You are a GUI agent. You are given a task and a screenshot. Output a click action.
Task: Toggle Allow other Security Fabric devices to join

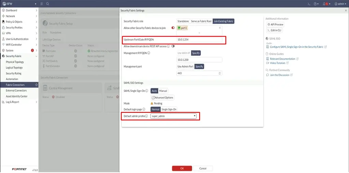173,28
